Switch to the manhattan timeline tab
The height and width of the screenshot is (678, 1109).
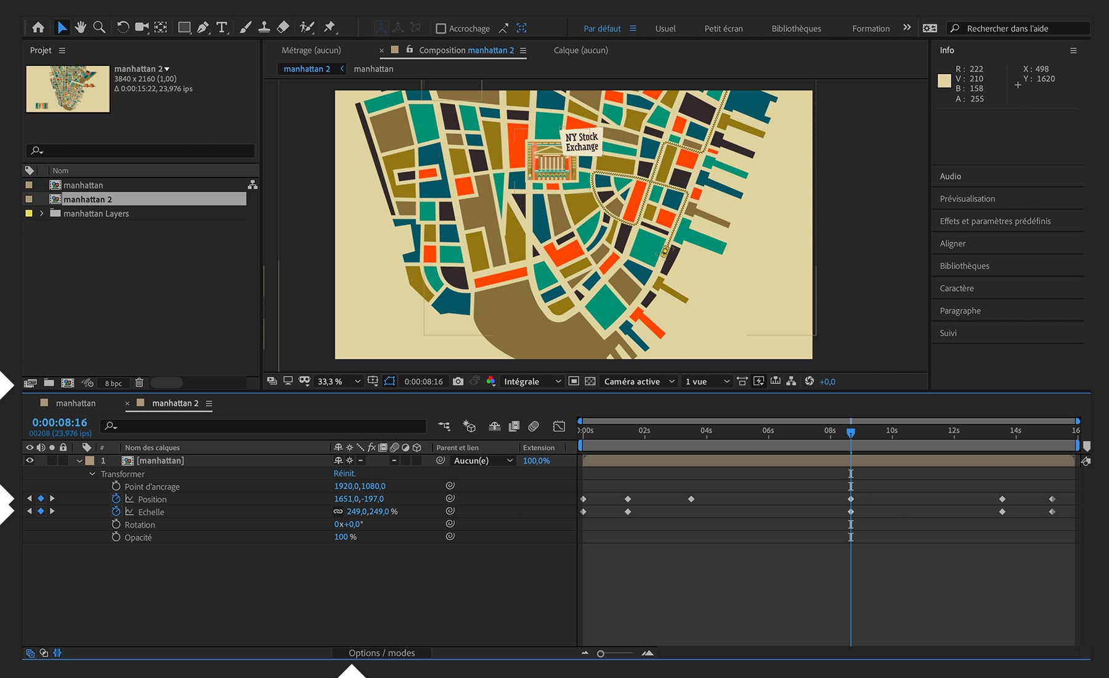pyautogui.click(x=75, y=403)
